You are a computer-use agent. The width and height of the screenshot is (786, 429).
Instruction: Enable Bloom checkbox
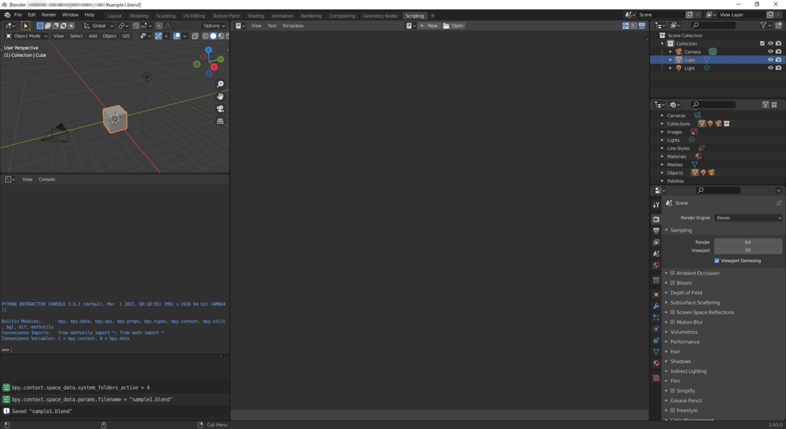(x=672, y=283)
